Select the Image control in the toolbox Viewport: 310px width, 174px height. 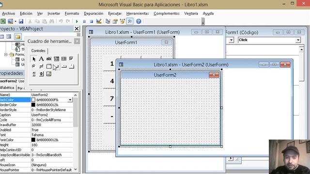click(48, 74)
